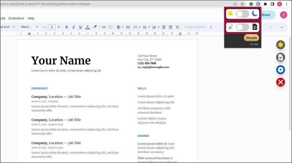This screenshot has height=163, width=292.
Task: Collapse the toolbar with the up chevron
Action: [282, 27]
